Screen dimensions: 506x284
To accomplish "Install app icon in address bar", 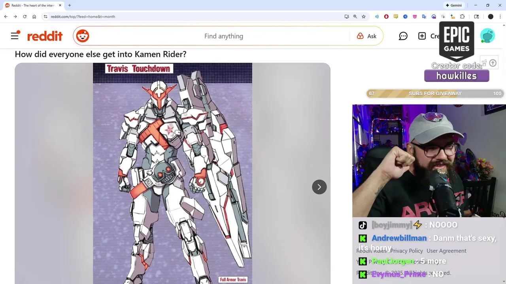I will (347, 17).
